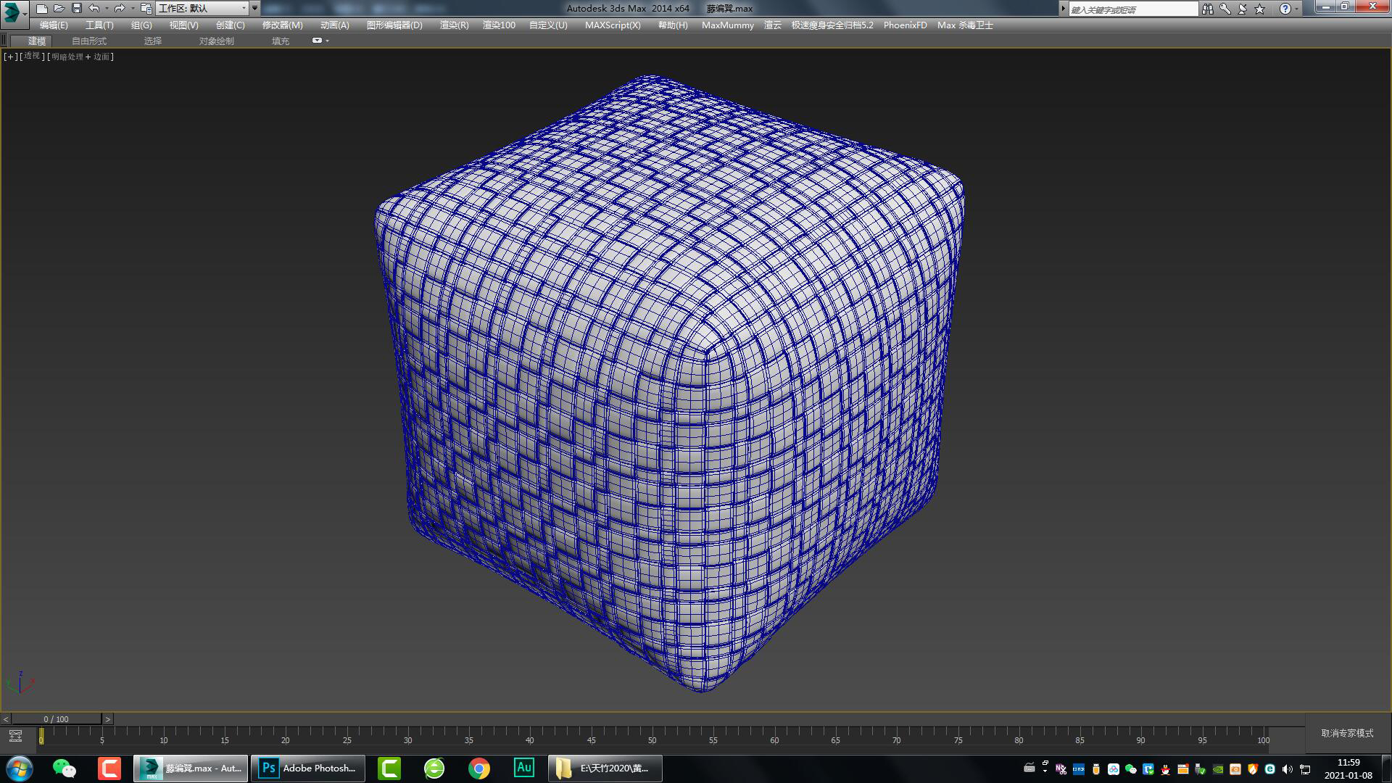This screenshot has width=1392, height=783.
Task: Switch to the 自由形式 ribbon tab
Action: pyautogui.click(x=89, y=41)
